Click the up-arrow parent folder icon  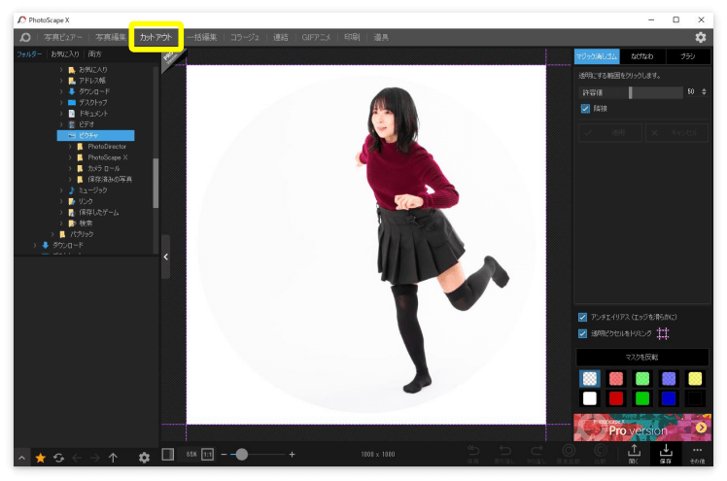[113, 458]
